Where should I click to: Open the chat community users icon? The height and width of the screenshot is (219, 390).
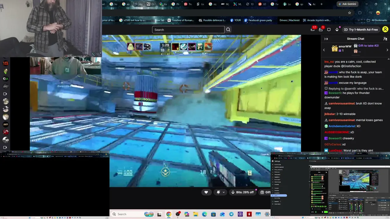[x=385, y=39]
